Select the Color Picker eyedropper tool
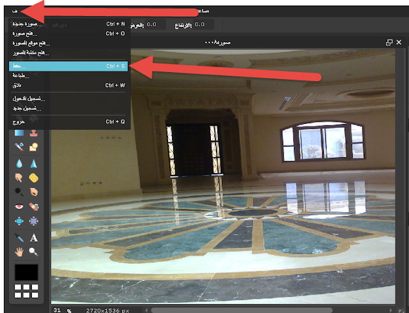This screenshot has width=409, height=313. click(19, 238)
